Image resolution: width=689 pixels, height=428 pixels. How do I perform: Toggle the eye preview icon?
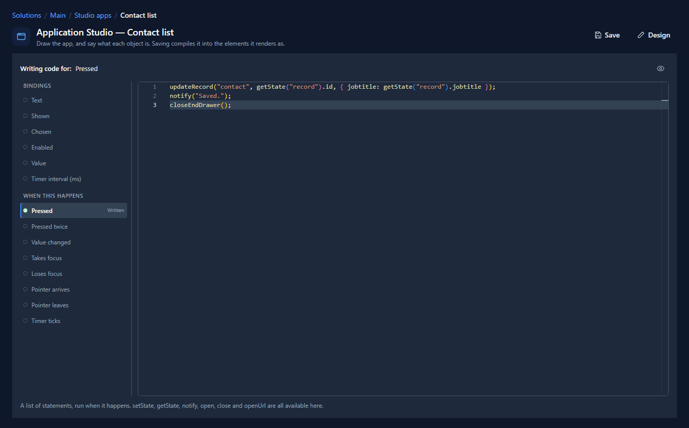click(x=661, y=68)
